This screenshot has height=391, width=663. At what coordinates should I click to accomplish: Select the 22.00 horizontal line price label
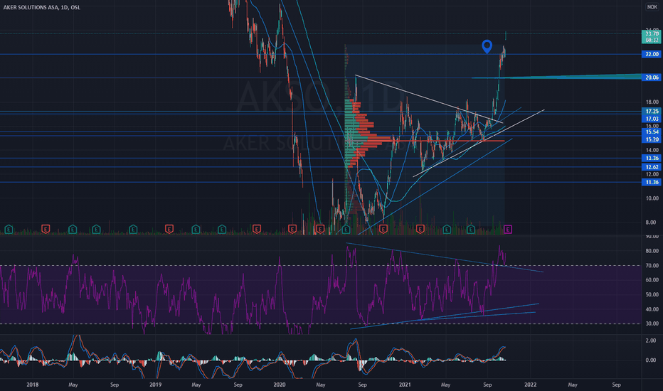[x=652, y=54]
